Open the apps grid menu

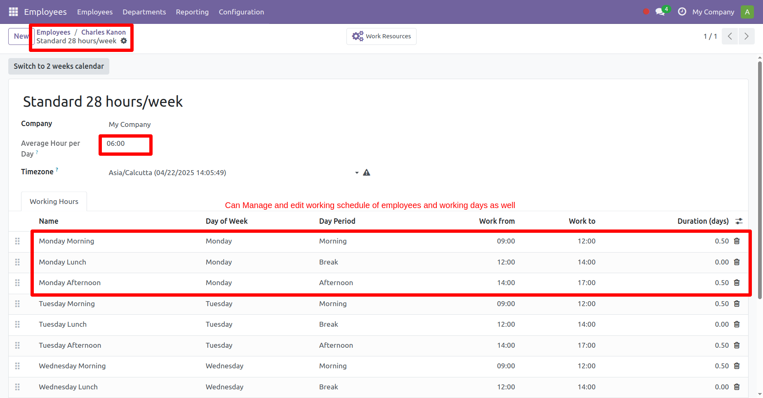pos(13,12)
